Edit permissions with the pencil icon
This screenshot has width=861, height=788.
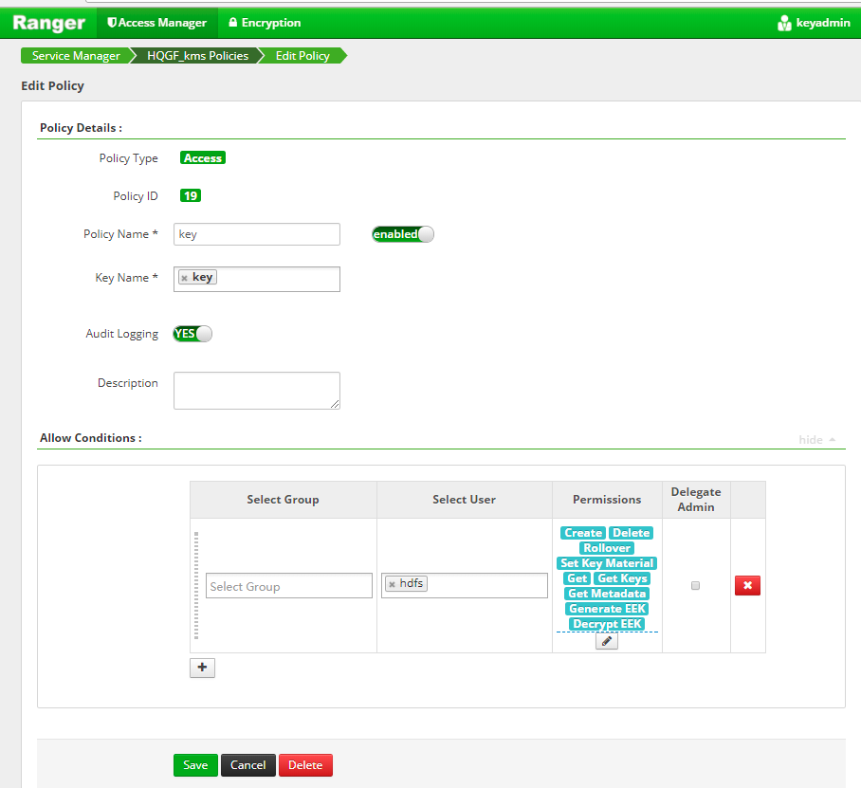(607, 641)
